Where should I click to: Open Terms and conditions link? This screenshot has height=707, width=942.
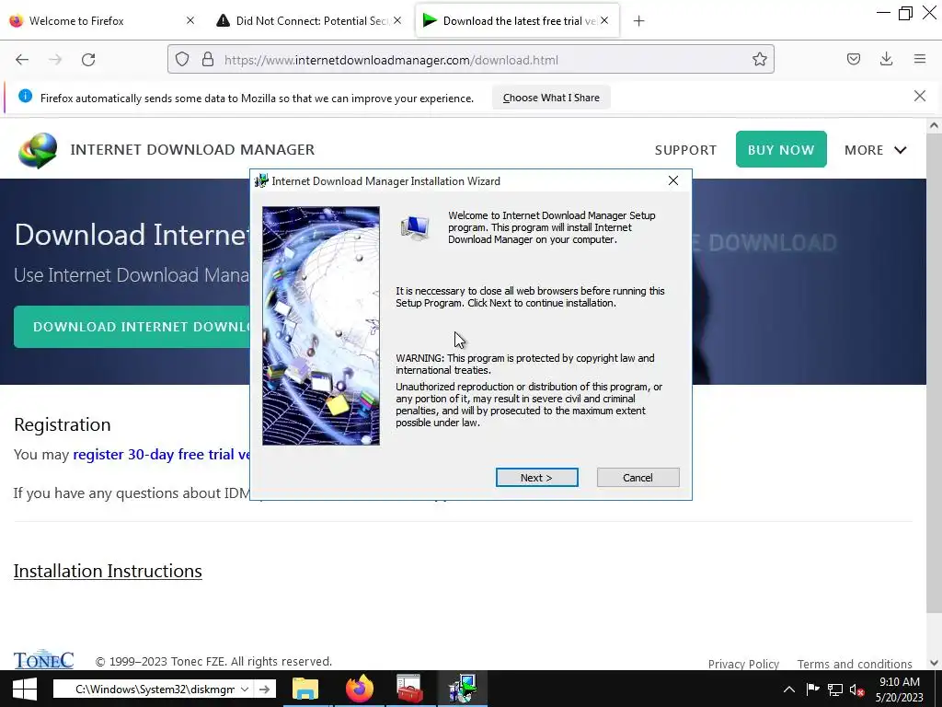[x=855, y=664]
